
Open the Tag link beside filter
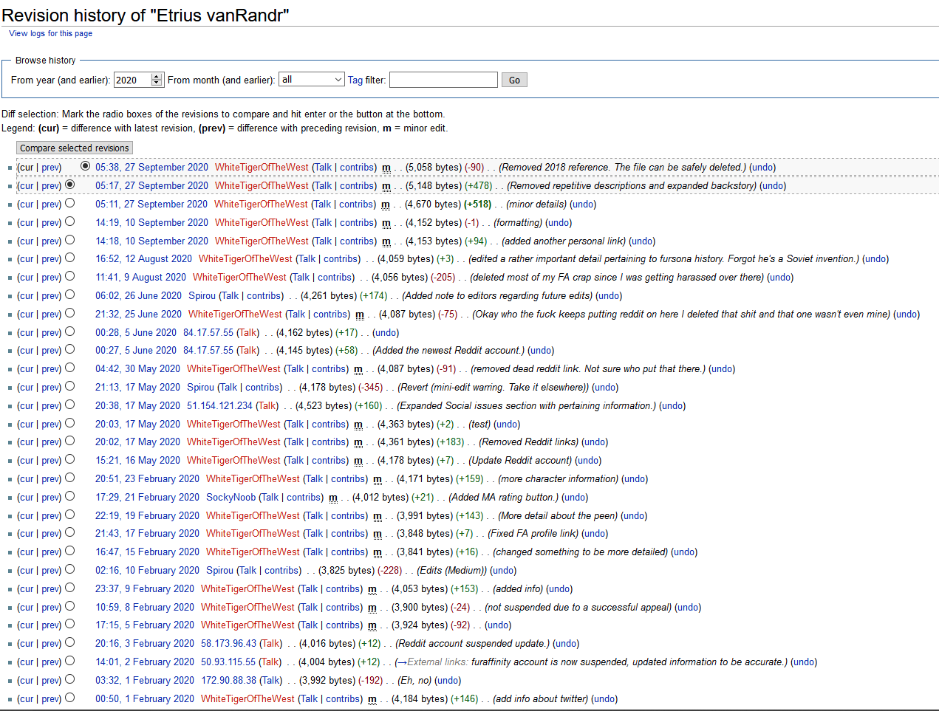355,80
